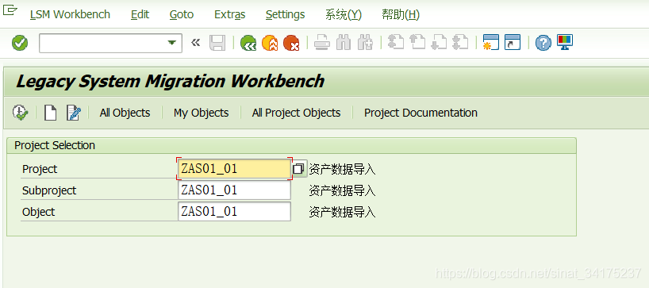Collapse command field with double chevron

tap(195, 42)
